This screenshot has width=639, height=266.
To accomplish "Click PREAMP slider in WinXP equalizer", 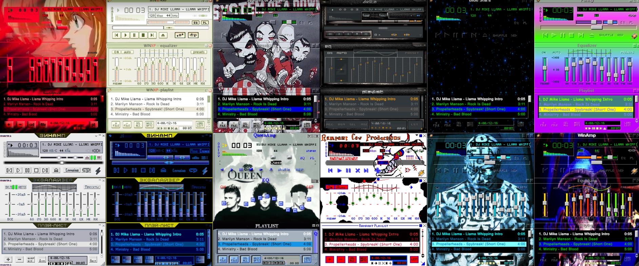I will 117,69.
